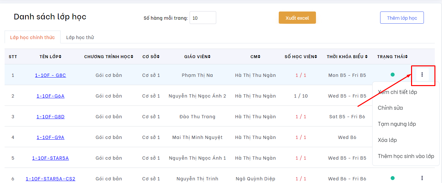Switch to the Lớp học thử tab
Image resolution: width=442 pixels, height=183 pixels.
coord(80,37)
